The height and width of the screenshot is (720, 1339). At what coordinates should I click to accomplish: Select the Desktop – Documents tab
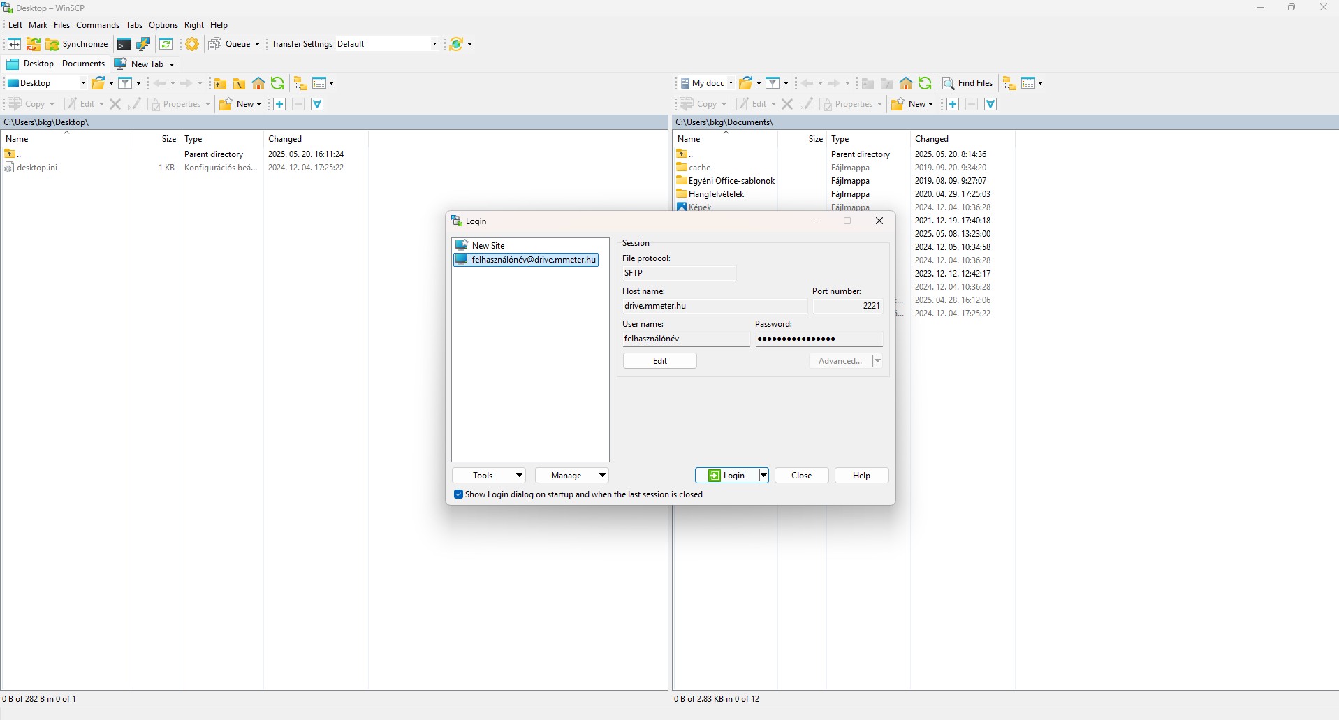coord(56,64)
